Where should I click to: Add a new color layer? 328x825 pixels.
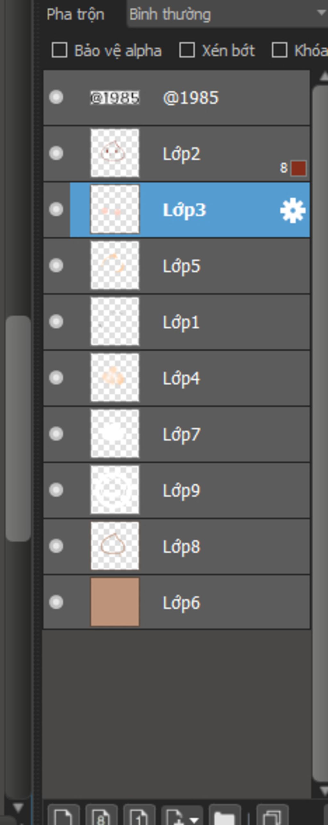click(63, 815)
